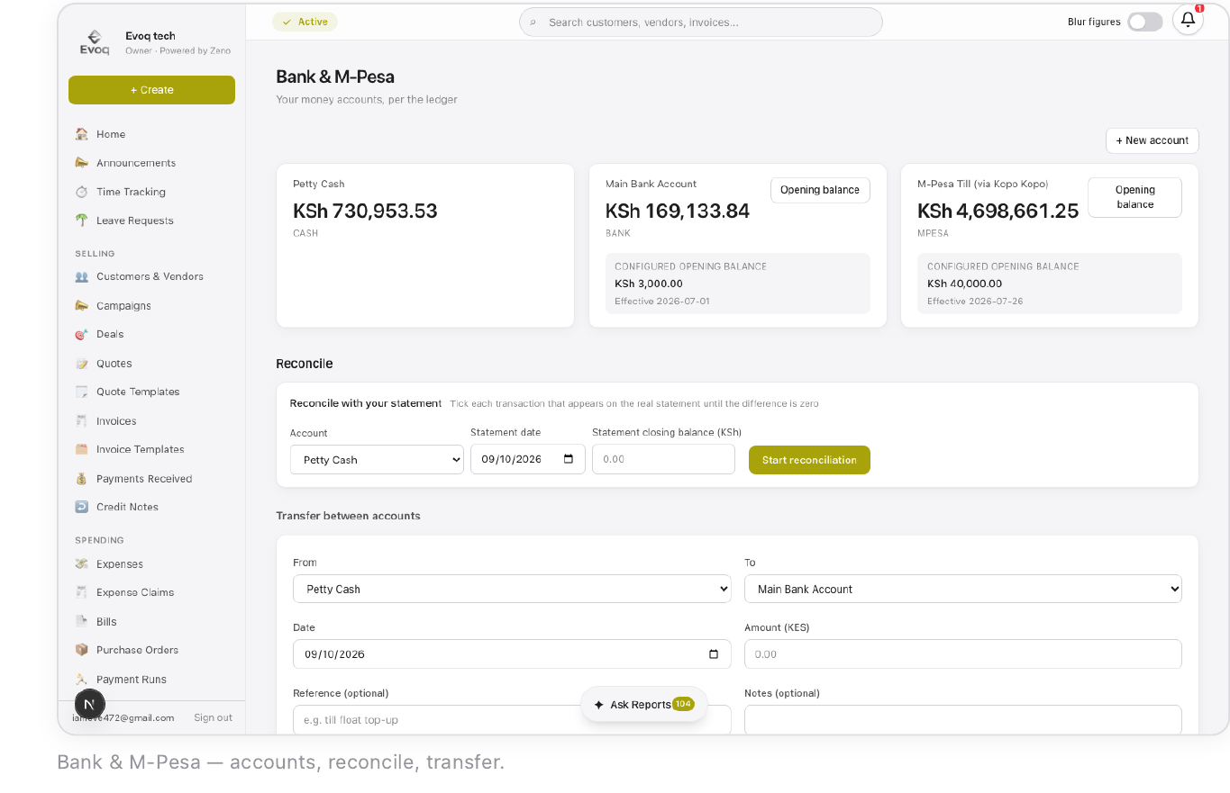Screen dimensions: 1230x793
Task: Click the Time Tracking clock icon
Action: point(82,192)
